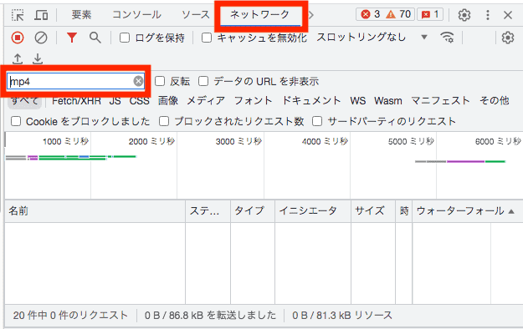Viewport: 523px width, 329px height.
Task: Activate the inspect element picker icon
Action: coord(18,15)
